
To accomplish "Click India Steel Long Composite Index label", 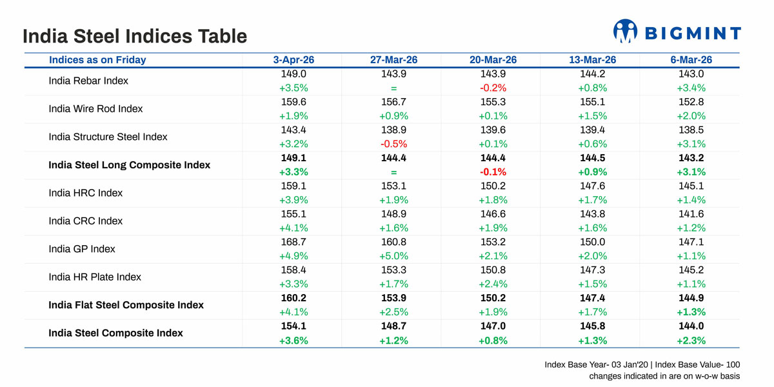I will pyautogui.click(x=129, y=165).
